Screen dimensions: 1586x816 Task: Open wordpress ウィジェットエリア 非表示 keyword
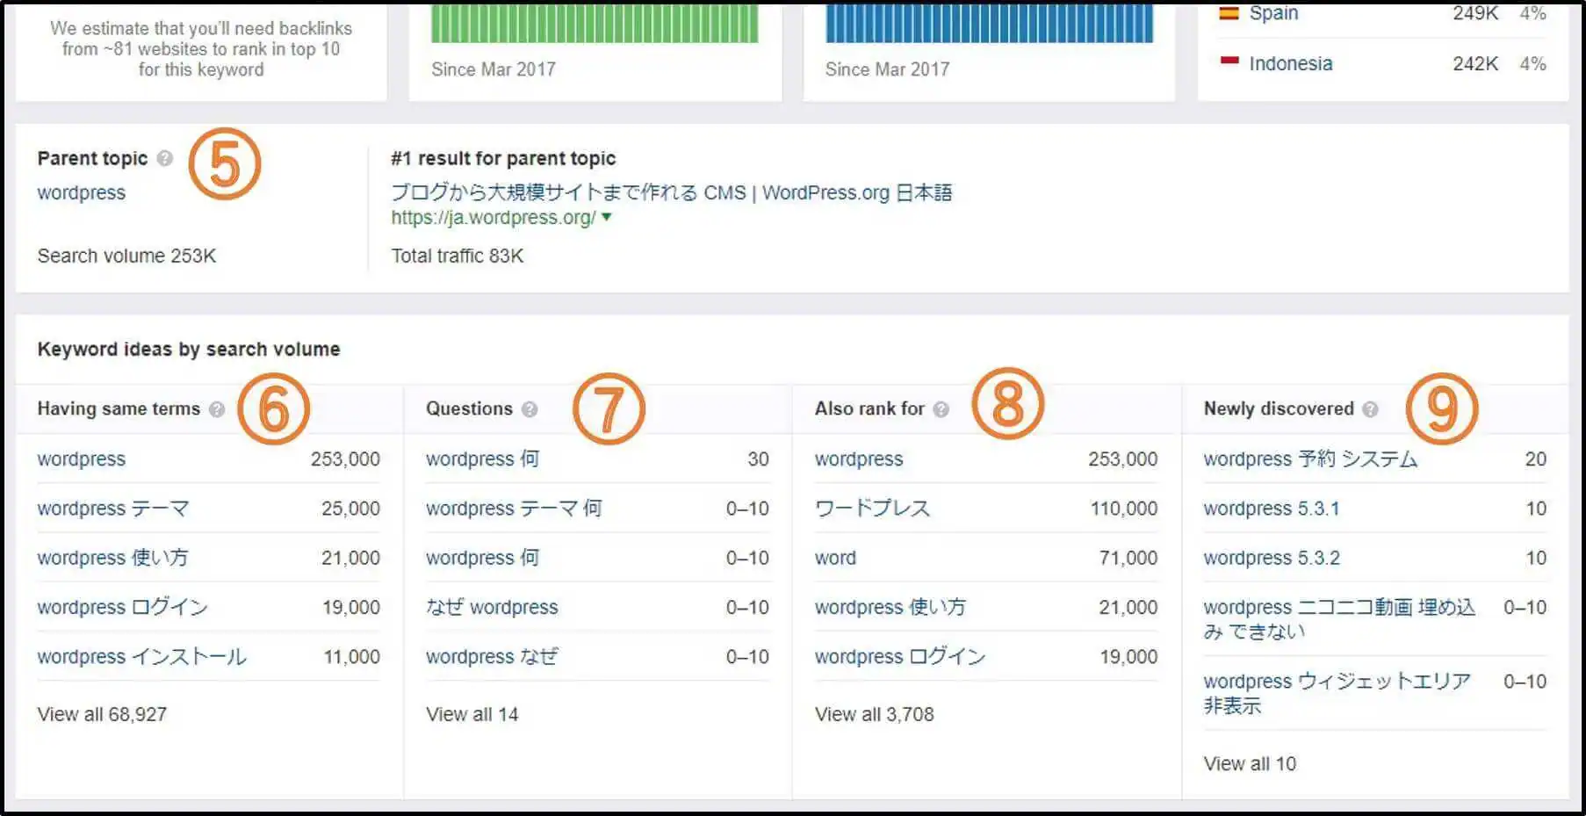point(1337,693)
